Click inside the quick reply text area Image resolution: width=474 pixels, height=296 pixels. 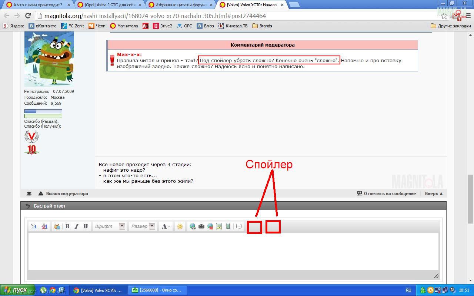233,252
